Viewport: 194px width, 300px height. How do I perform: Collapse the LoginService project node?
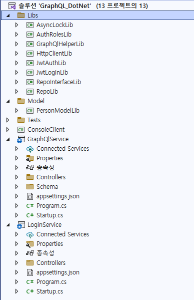tap(8, 225)
